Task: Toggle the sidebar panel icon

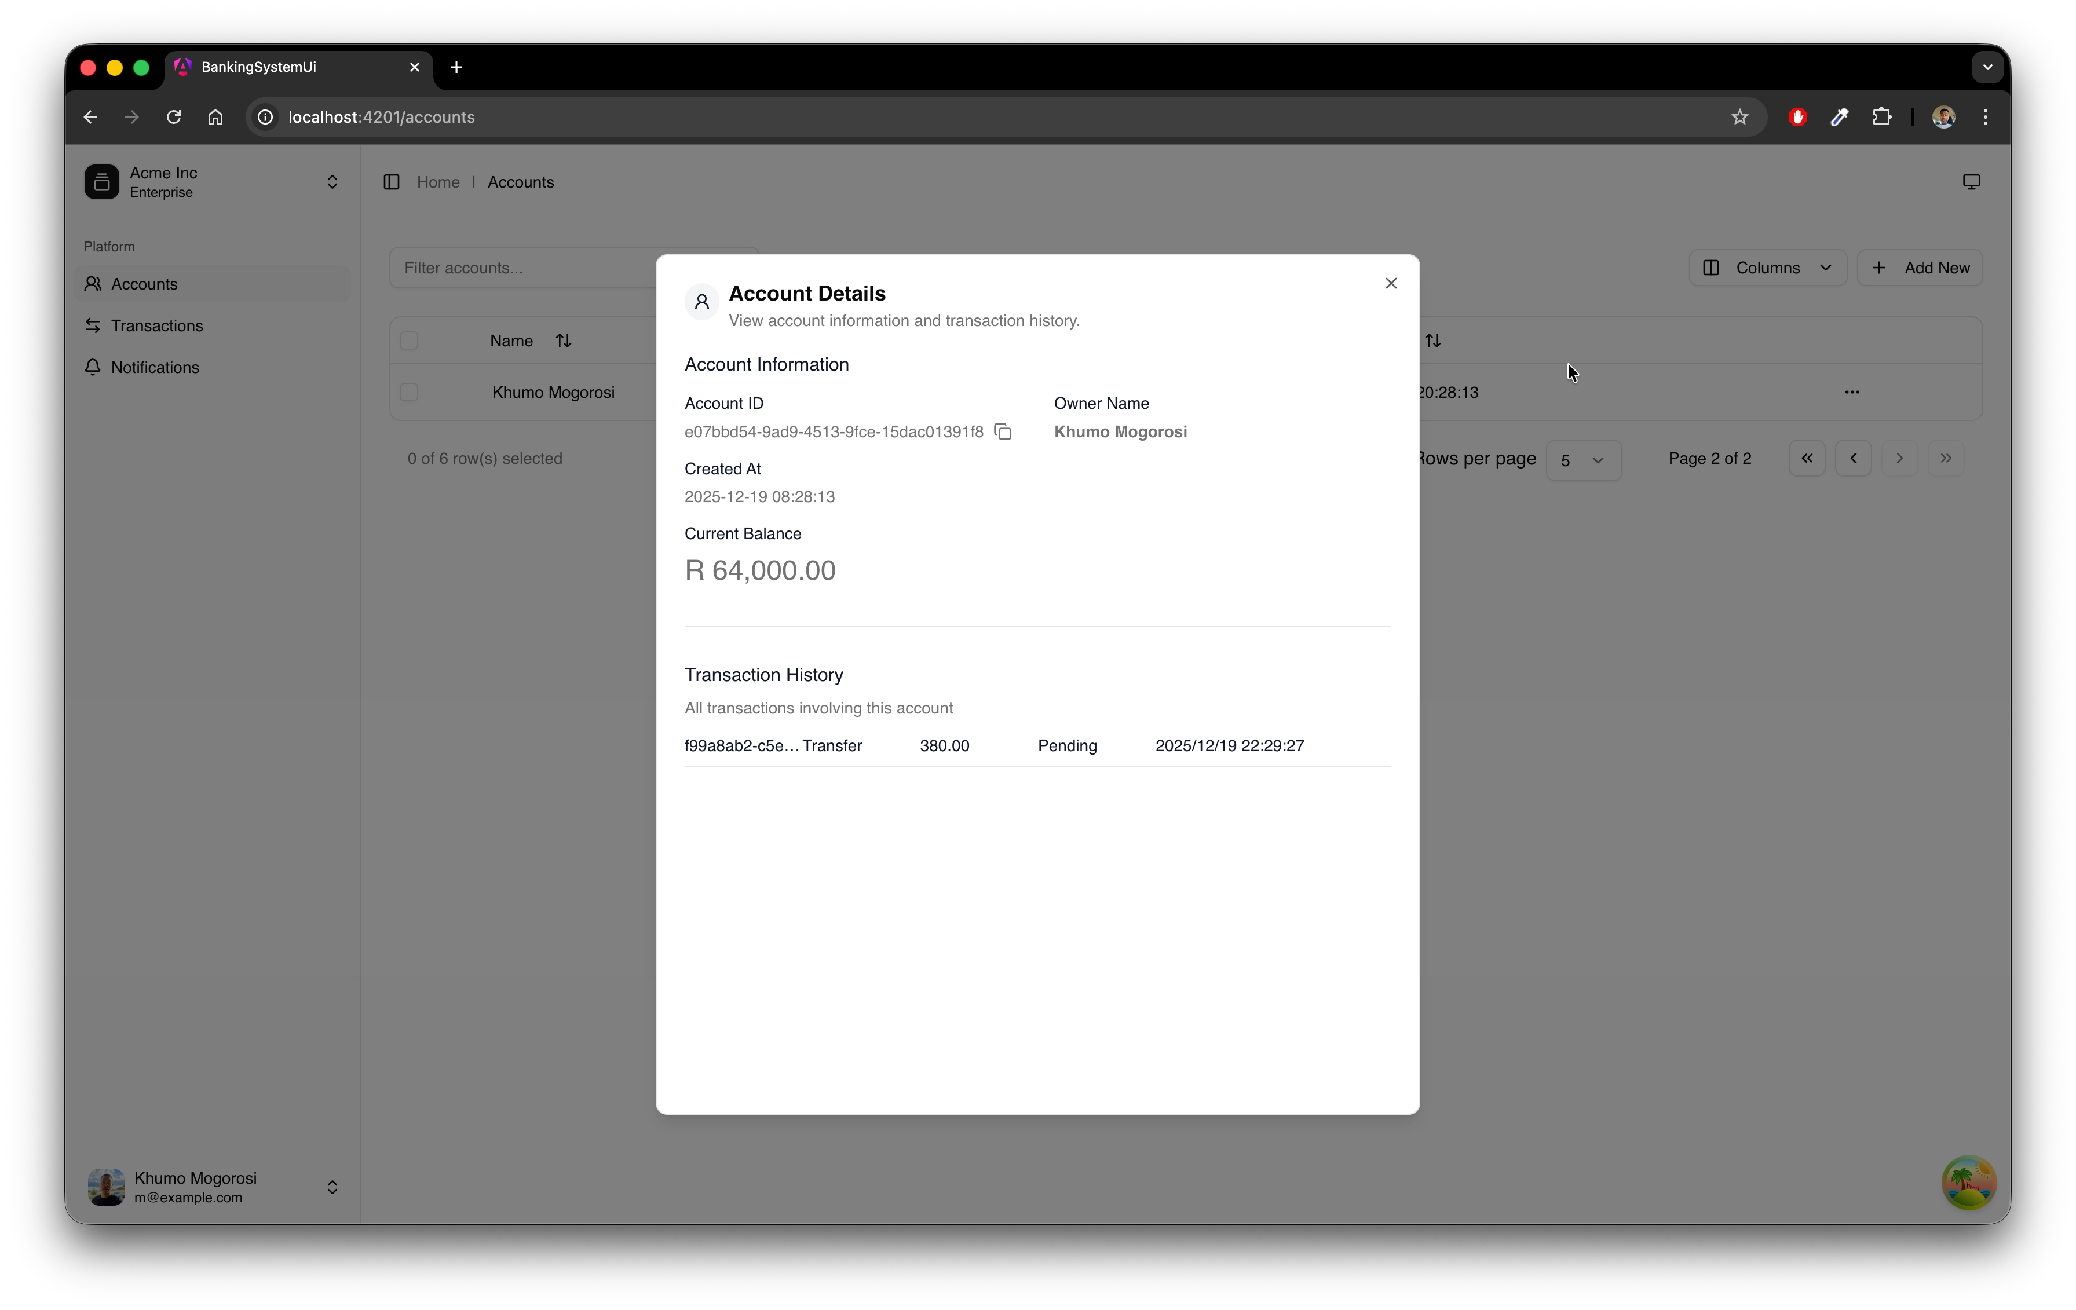Action: pos(392,182)
